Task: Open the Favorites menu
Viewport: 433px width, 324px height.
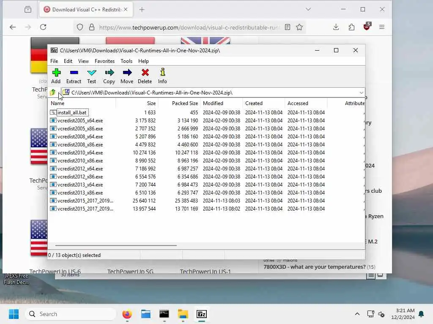Action: click(105, 61)
